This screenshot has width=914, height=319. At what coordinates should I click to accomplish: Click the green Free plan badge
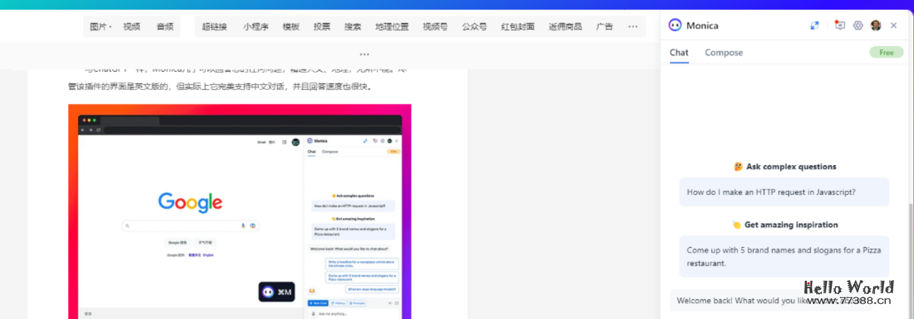(x=887, y=52)
